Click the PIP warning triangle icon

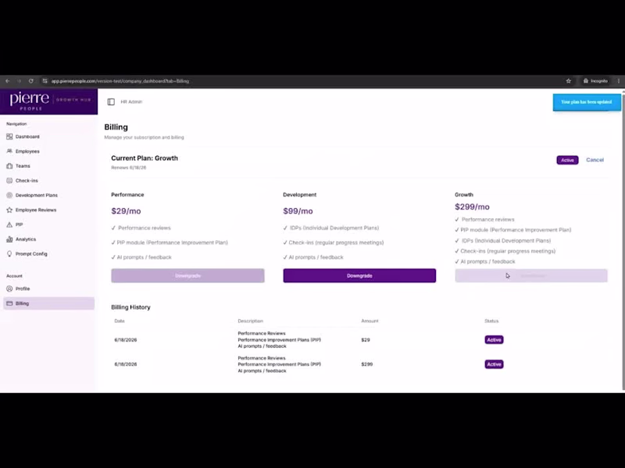(9, 225)
